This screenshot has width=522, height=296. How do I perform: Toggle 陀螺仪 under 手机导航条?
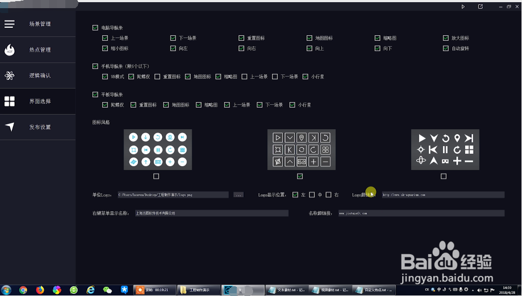(x=131, y=77)
